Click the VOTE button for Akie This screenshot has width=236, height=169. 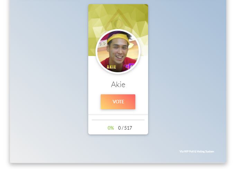[x=118, y=102]
